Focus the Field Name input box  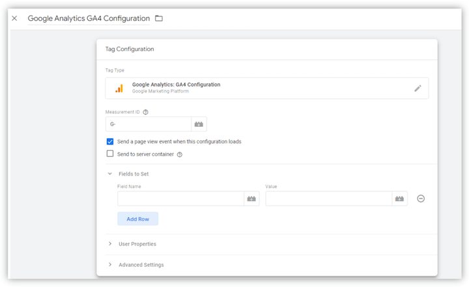click(180, 198)
